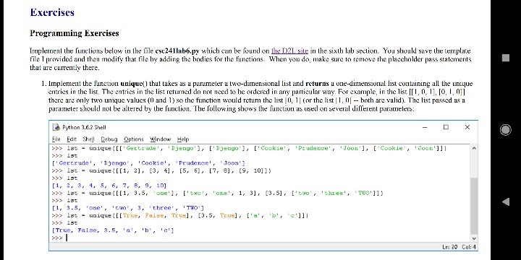Click the bold 'csc241lab6.py' file name
Screen dimensions: 521x260
click(177, 51)
